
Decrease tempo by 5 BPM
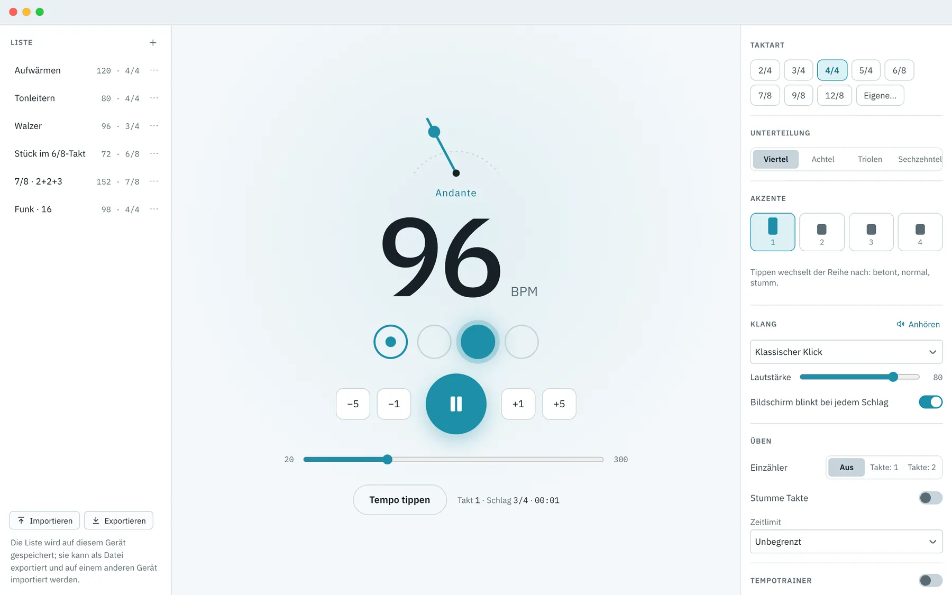tap(353, 404)
